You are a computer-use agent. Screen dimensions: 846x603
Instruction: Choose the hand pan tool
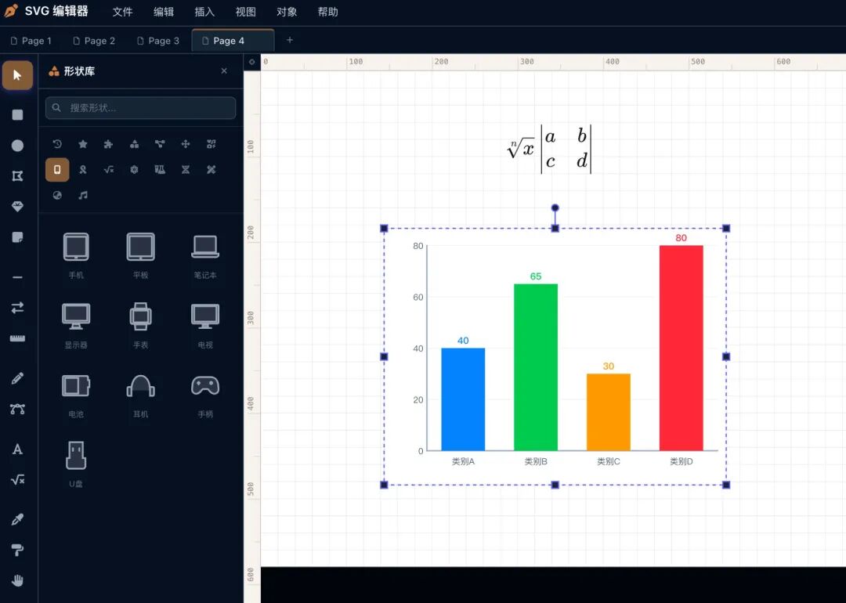pyautogui.click(x=17, y=580)
